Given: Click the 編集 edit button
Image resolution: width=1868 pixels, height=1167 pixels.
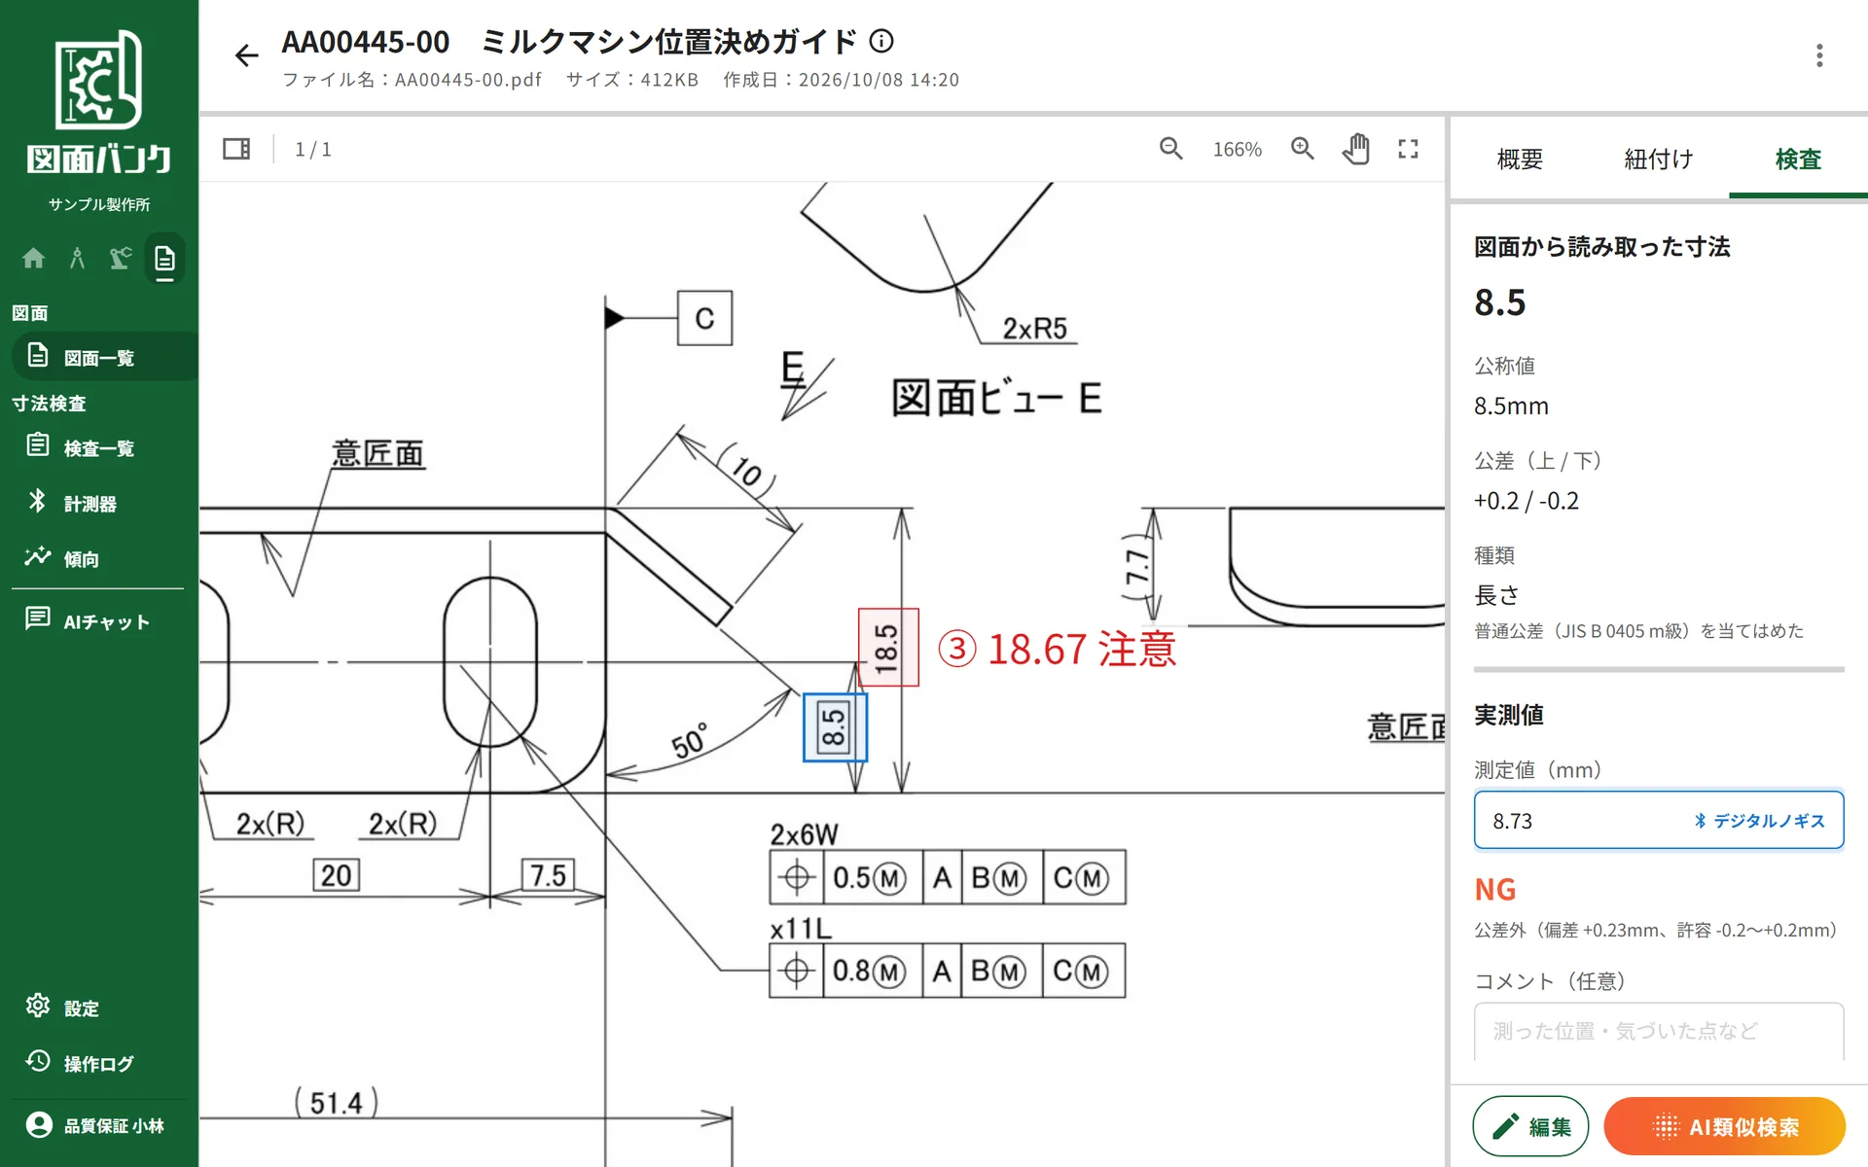Looking at the screenshot, I should [x=1530, y=1126].
